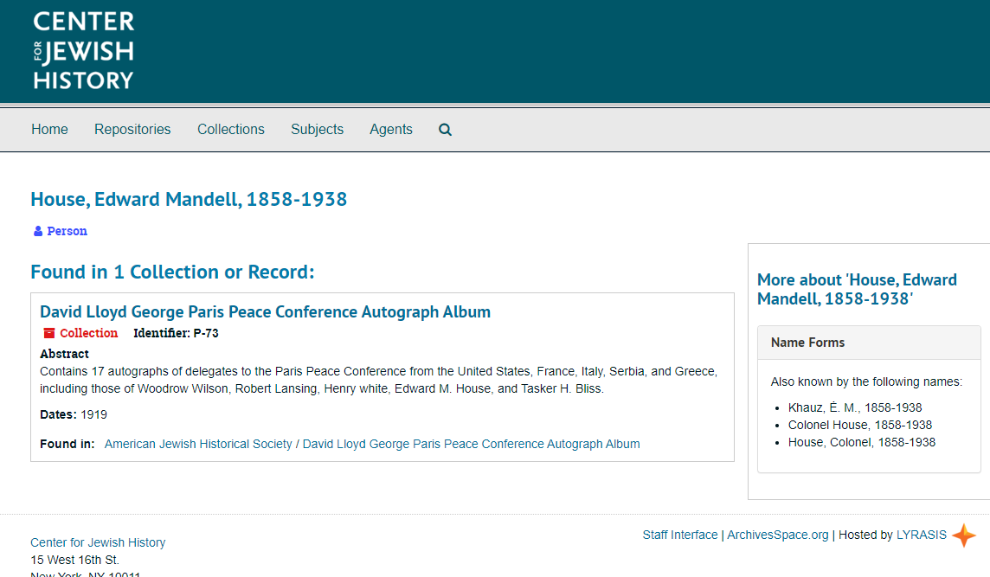Open the Repositories menu item
The width and height of the screenshot is (990, 577).
click(x=132, y=130)
